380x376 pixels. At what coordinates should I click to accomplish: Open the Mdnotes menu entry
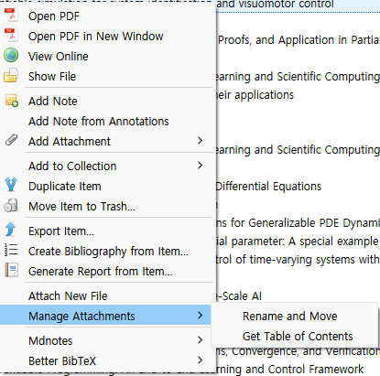[108, 341]
